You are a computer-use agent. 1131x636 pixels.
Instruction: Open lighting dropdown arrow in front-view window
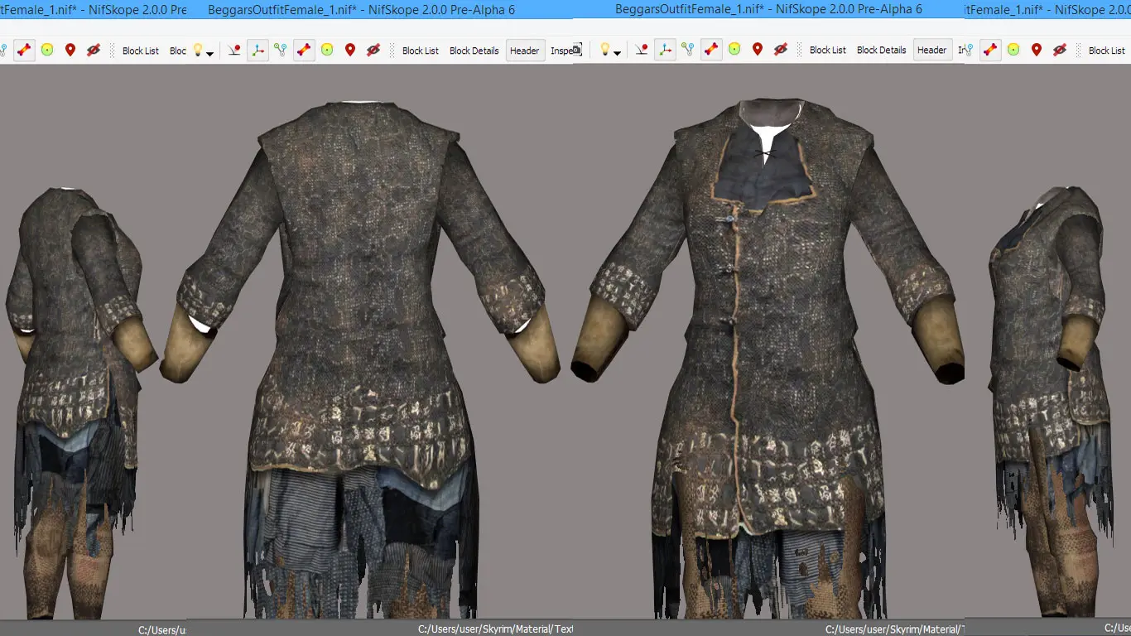618,53
